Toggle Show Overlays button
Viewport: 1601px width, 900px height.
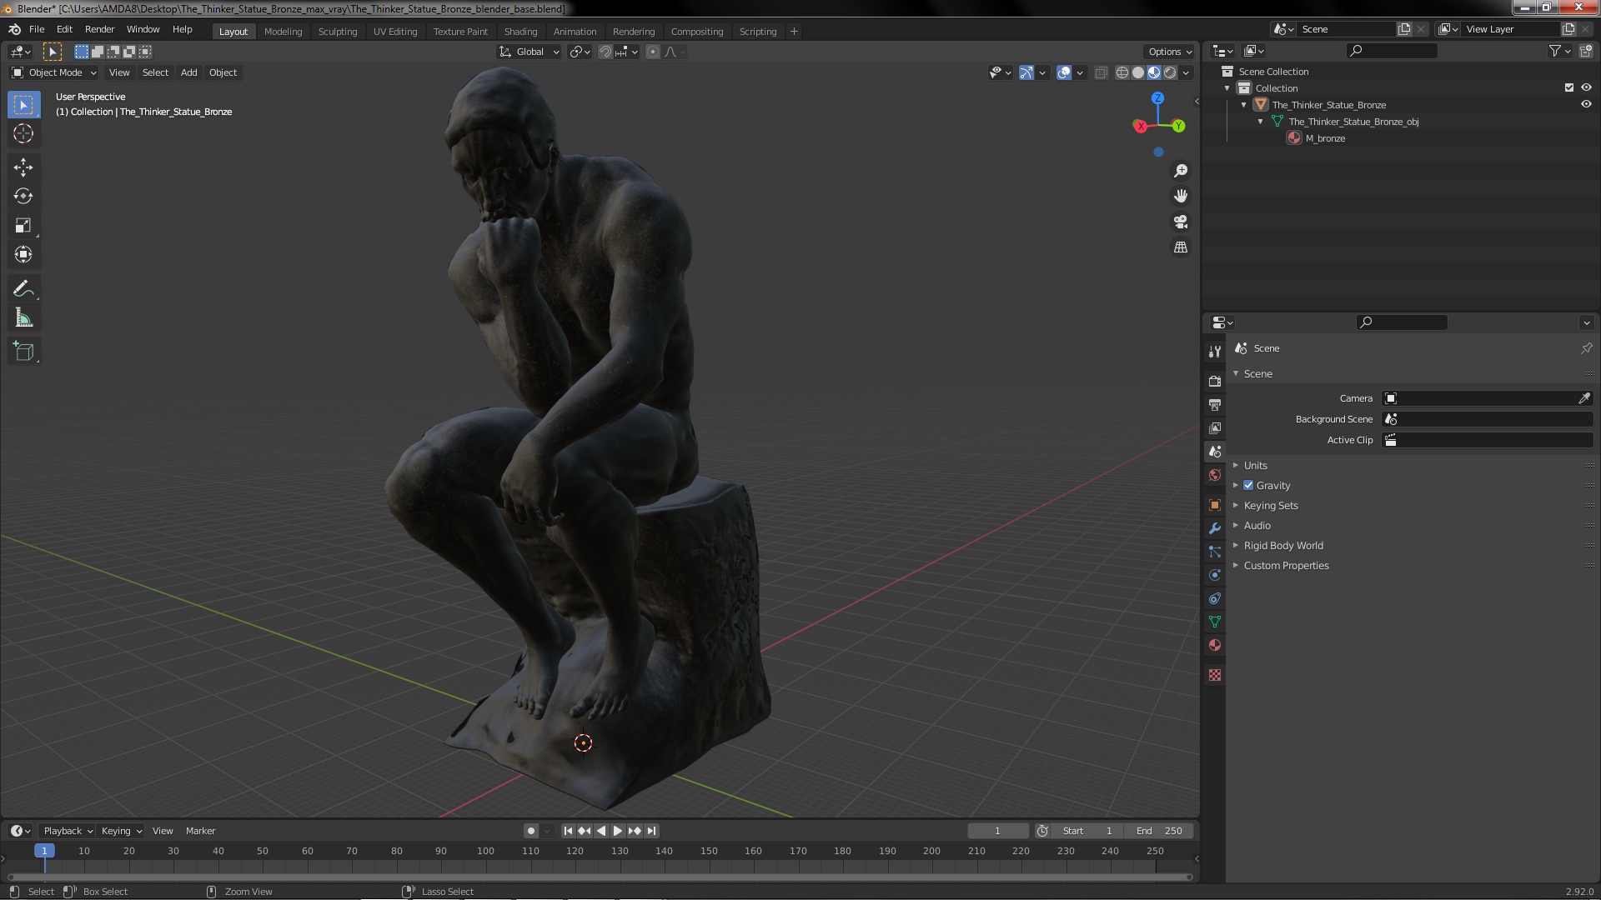tap(1064, 73)
